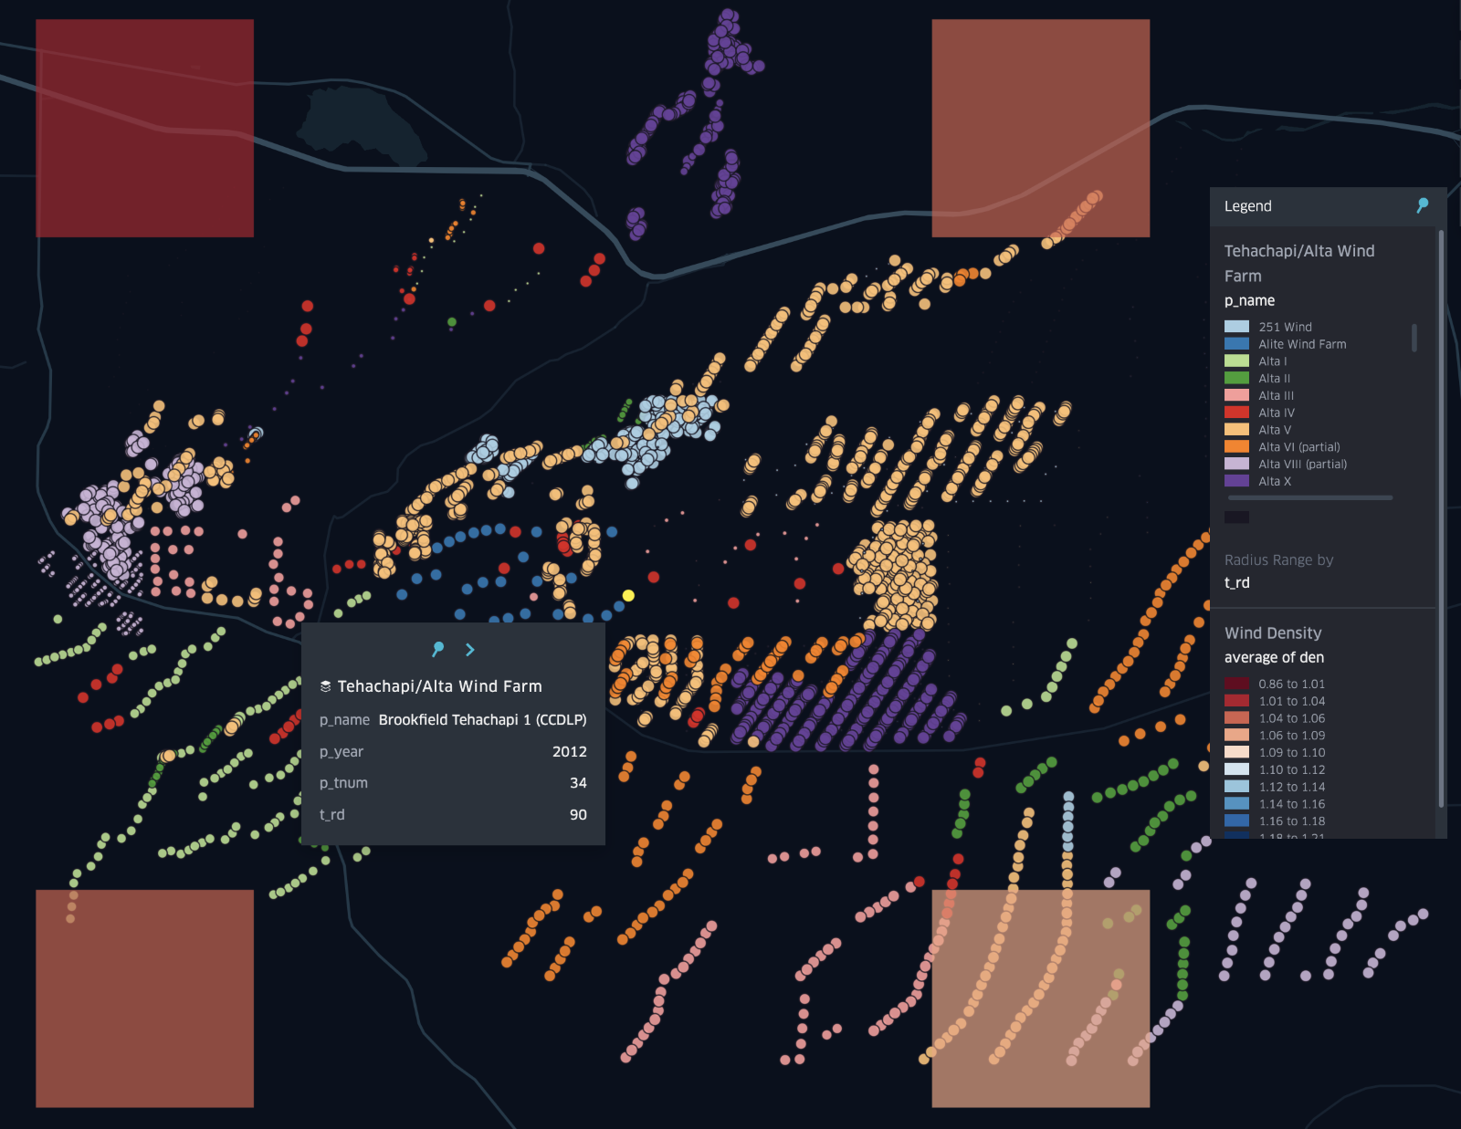Click the layer stack icon beside Tehachapi/Alta Wind Farm
The image size is (1461, 1129).
325,686
